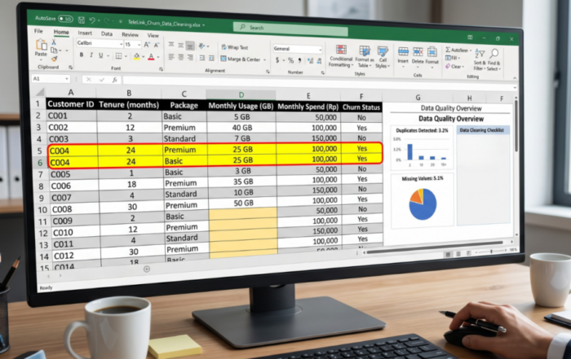This screenshot has height=359, width=571.
Task: Click the Align Left icon
Action: pos(171,57)
